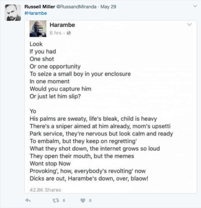Click the globe public-visibility icon
The width and height of the screenshot is (201, 208).
(x=69, y=33)
